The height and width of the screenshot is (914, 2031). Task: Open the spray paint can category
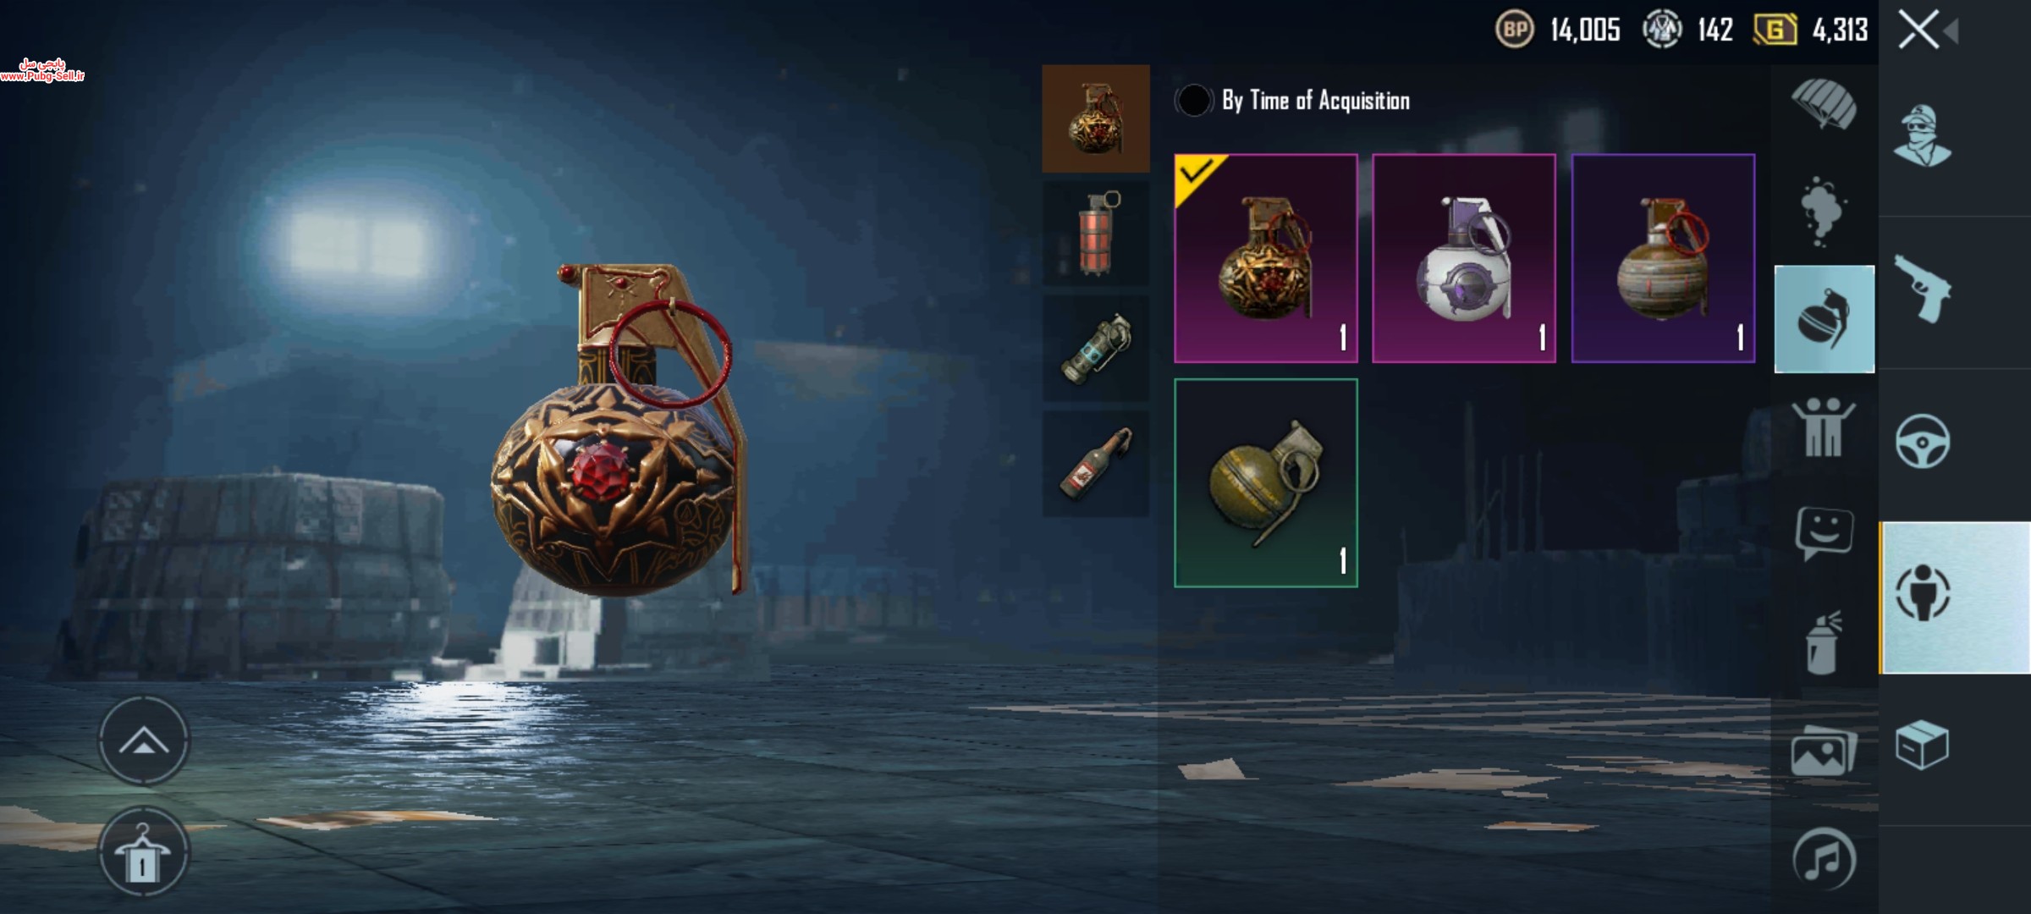pos(1822,642)
